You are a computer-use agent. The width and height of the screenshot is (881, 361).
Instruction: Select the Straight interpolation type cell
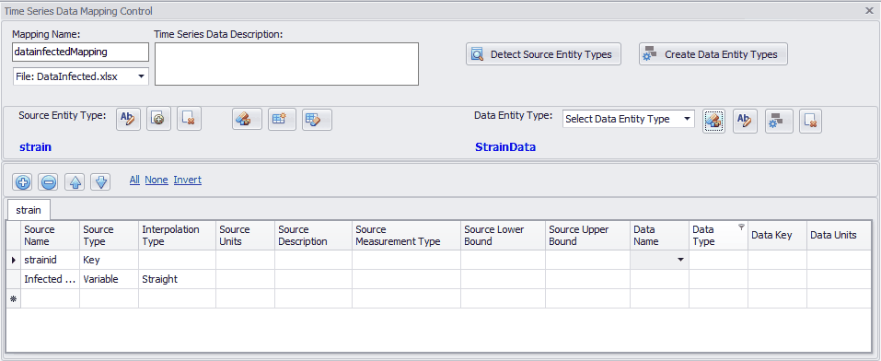177,279
